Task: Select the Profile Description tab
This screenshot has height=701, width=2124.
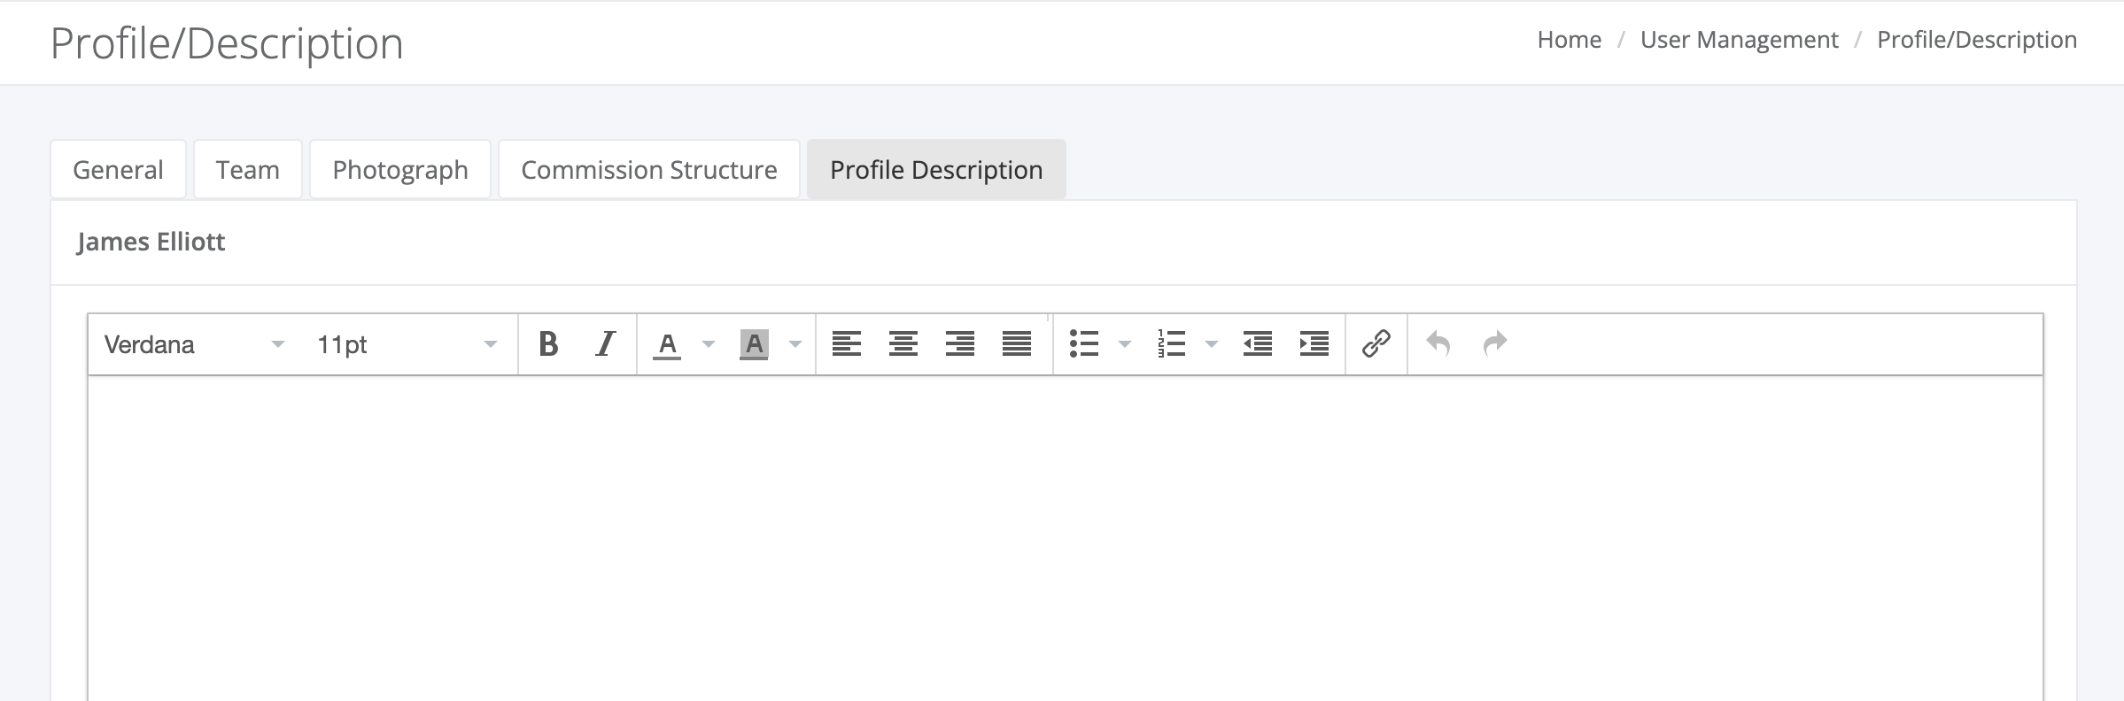Action: [x=936, y=169]
